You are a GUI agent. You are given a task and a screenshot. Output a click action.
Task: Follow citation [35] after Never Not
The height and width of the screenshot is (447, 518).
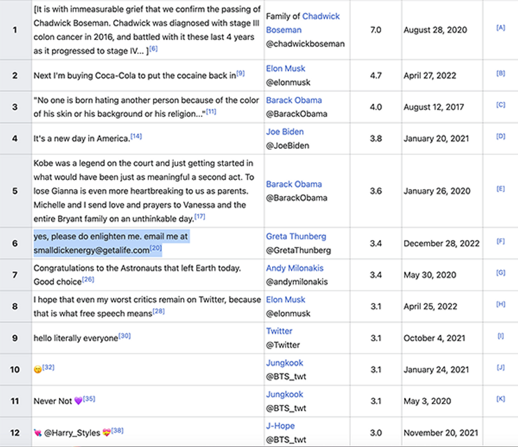(x=89, y=399)
